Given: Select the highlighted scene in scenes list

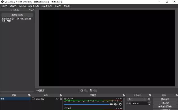Looking at the screenshot, I should (x=16, y=99).
